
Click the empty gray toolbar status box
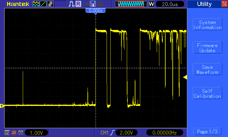click(x=61, y=4)
